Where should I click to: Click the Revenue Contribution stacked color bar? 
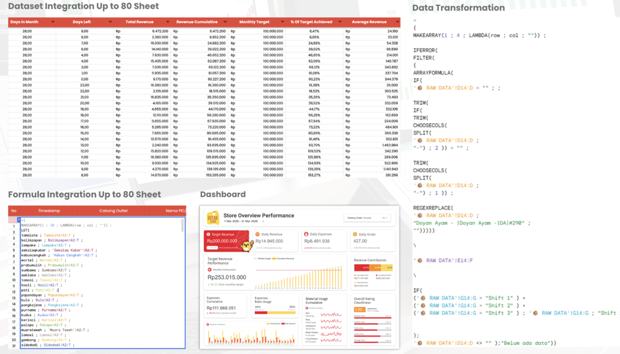pos(373,268)
